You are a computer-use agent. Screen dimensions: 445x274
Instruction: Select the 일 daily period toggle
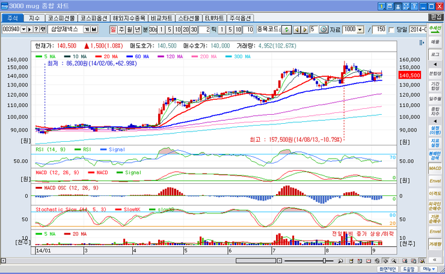coord(113,29)
